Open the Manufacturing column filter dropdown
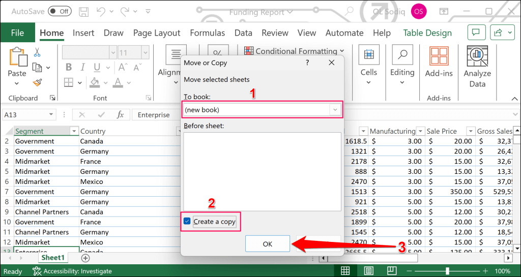The image size is (521, 277). pos(421,131)
